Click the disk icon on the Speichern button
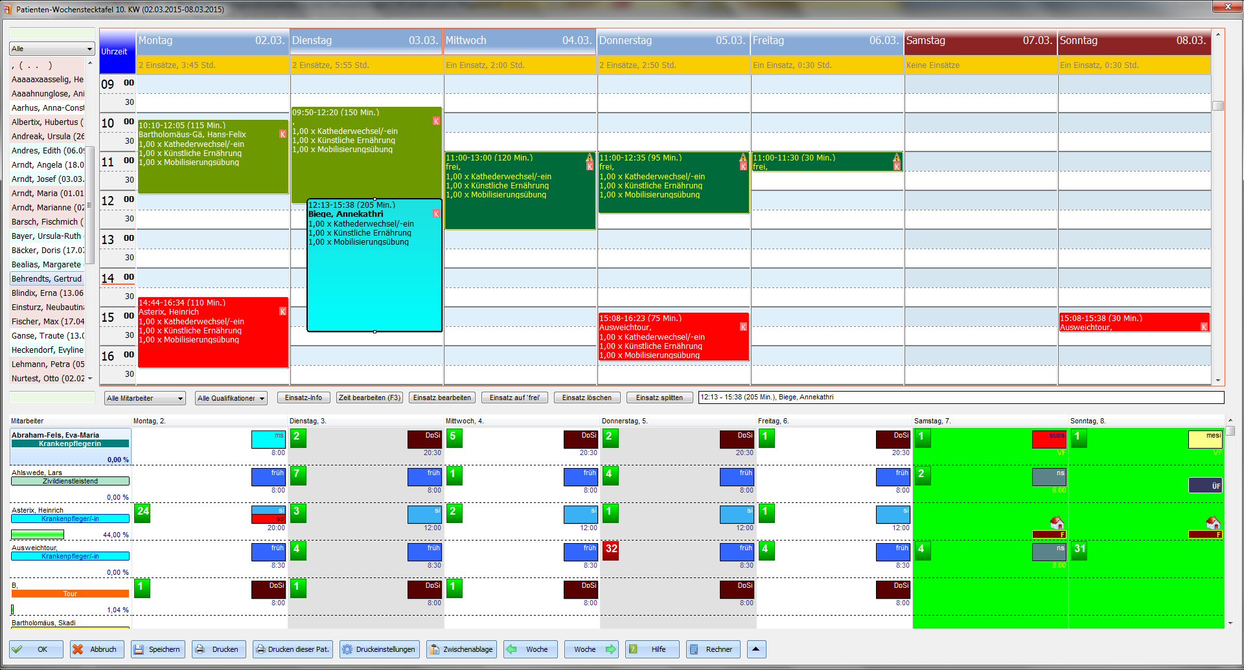The image size is (1244, 670). [x=140, y=649]
